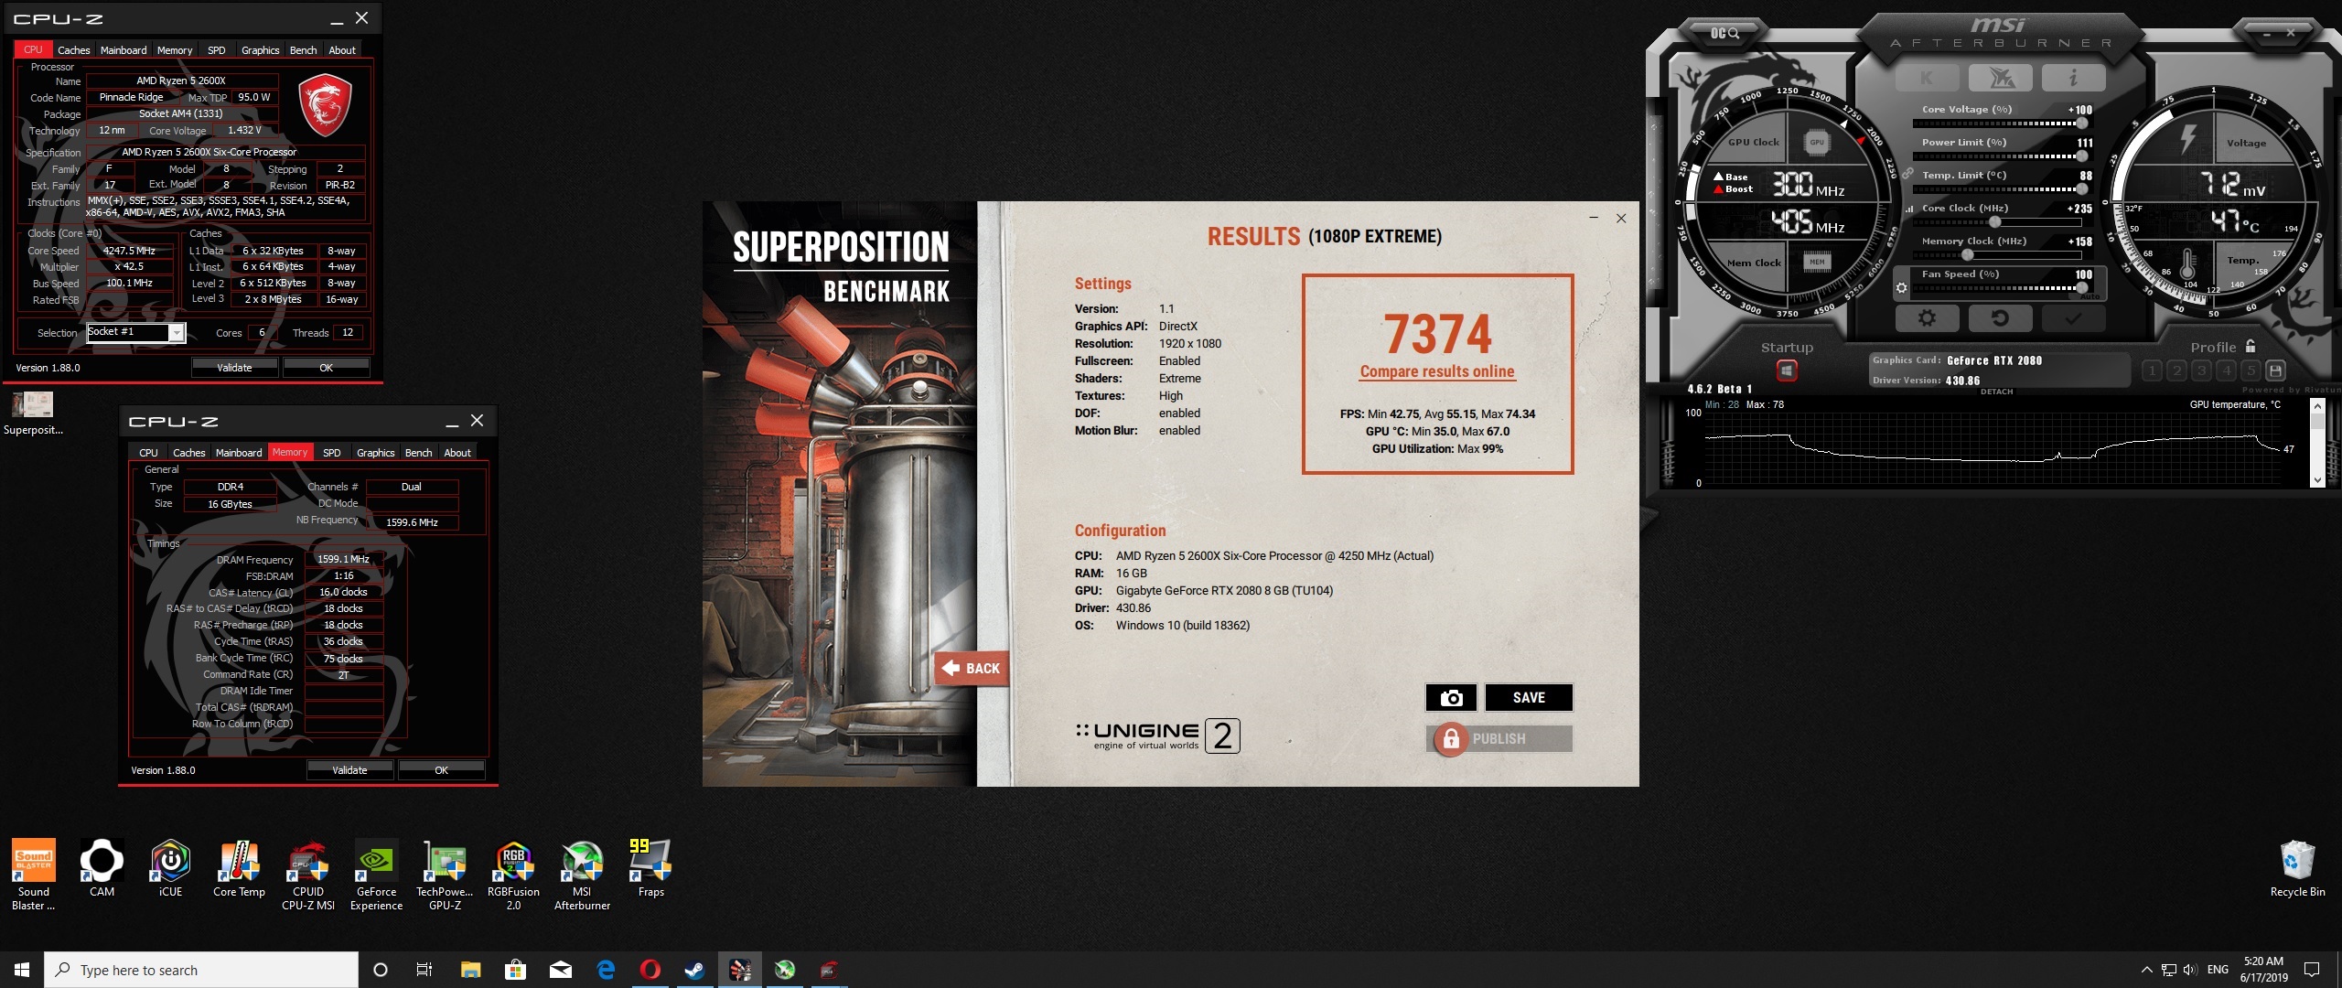2342x988 pixels.
Task: Open voltage-frequency curve editor icon
Action: click(1909, 209)
